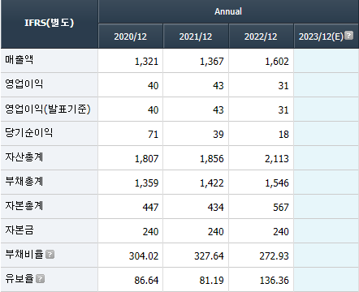The width and height of the screenshot is (359, 292).
Task: Click the 자본총계 value 567
Action: coord(281,208)
